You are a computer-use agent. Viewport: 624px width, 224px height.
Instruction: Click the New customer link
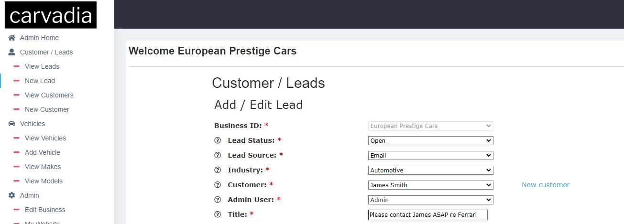tap(546, 185)
